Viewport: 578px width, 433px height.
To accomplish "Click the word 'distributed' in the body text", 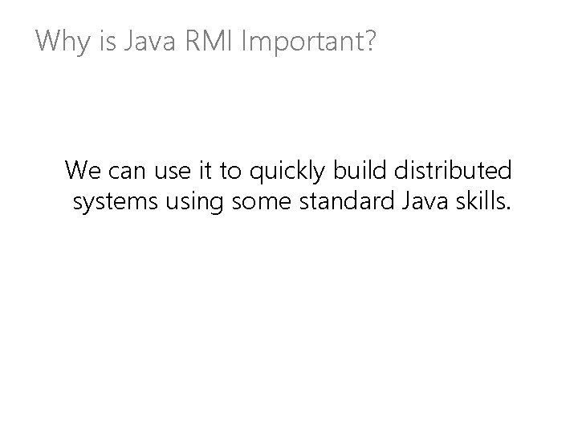I will pyautogui.click(x=453, y=170).
